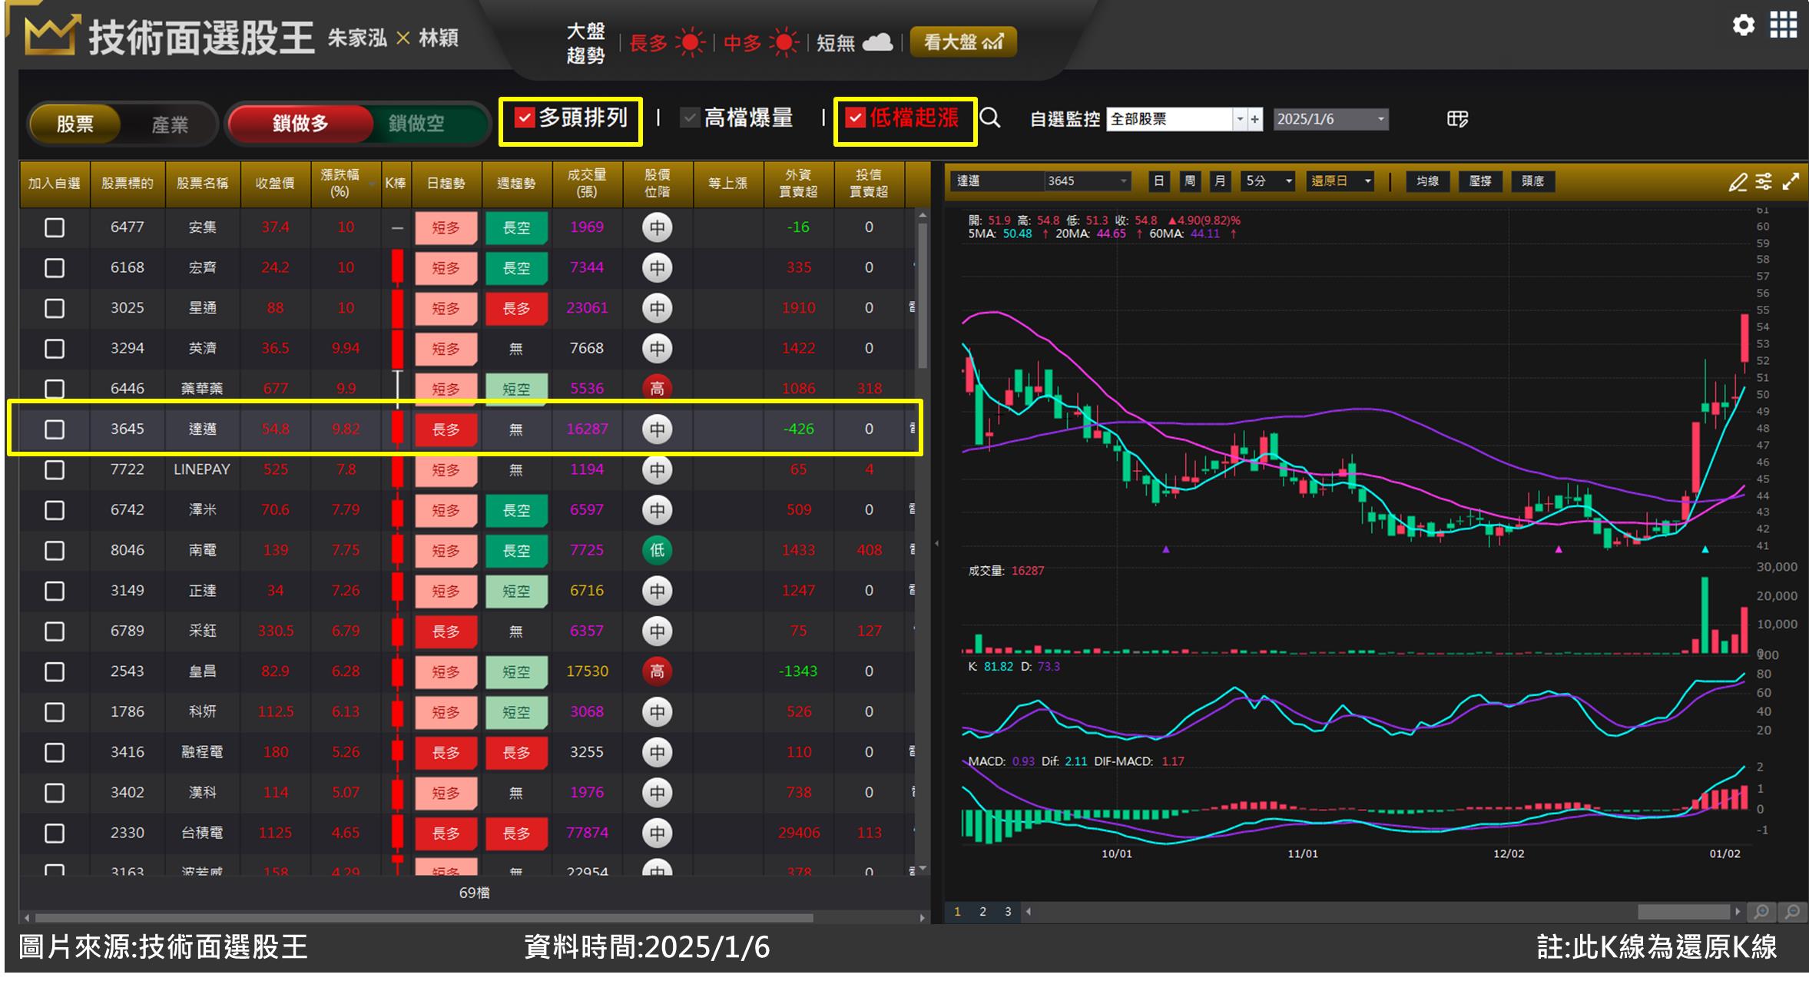Click scroll-left arrow of chart scrollbar
The height and width of the screenshot is (981, 1809).
click(x=1029, y=912)
